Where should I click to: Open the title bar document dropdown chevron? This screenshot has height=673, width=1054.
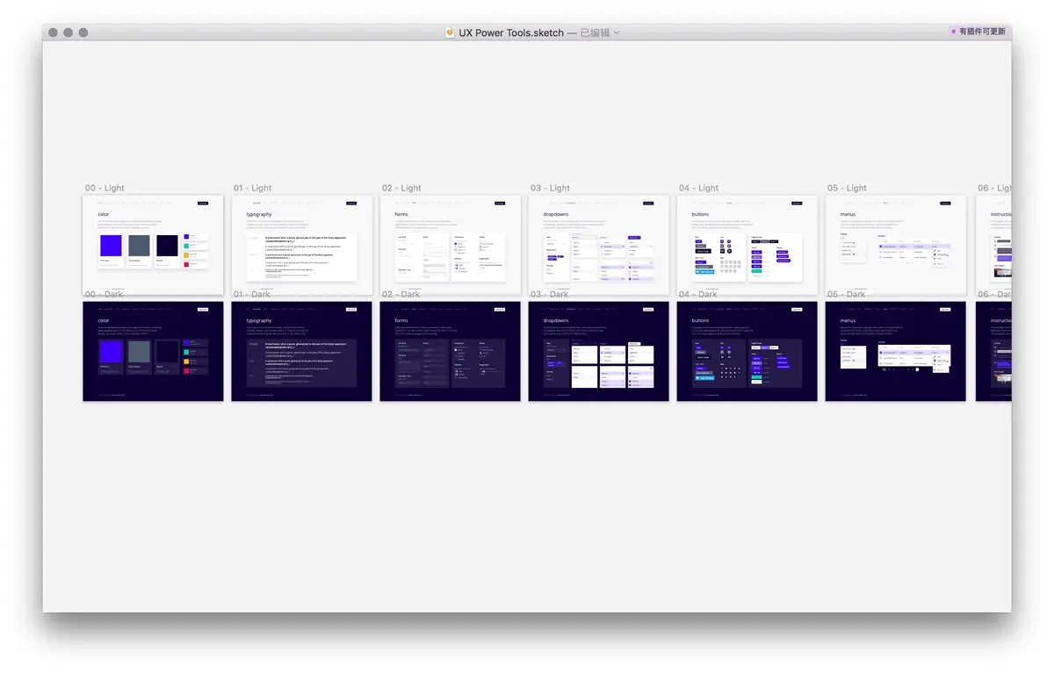617,32
